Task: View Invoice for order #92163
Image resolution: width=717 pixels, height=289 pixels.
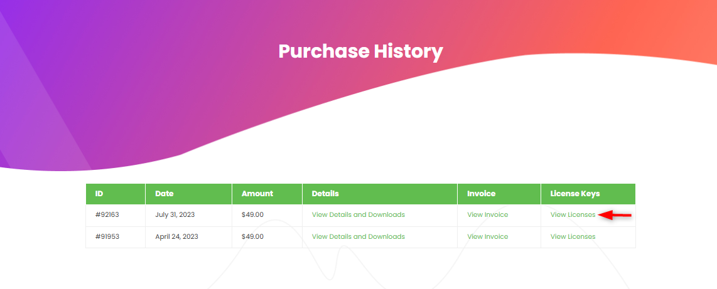Action: point(487,214)
